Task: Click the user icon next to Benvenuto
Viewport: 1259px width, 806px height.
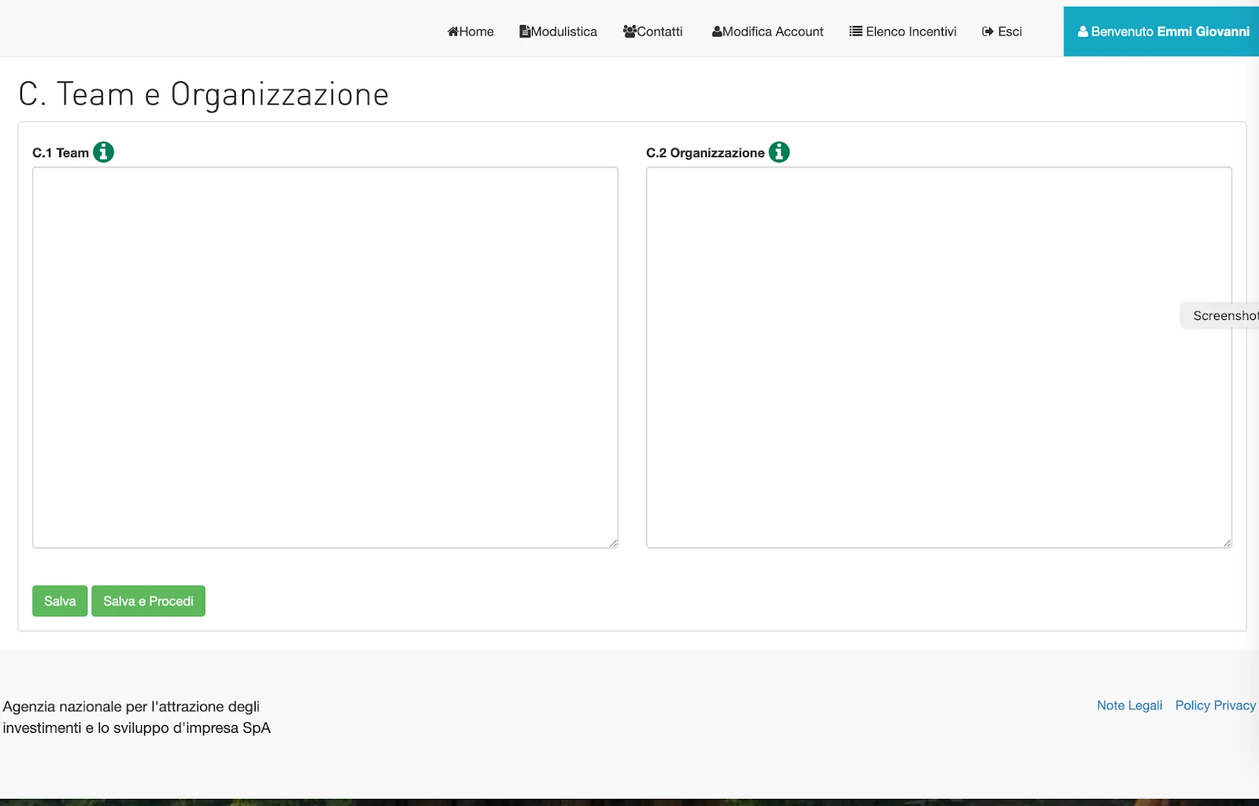Action: pos(1082,31)
